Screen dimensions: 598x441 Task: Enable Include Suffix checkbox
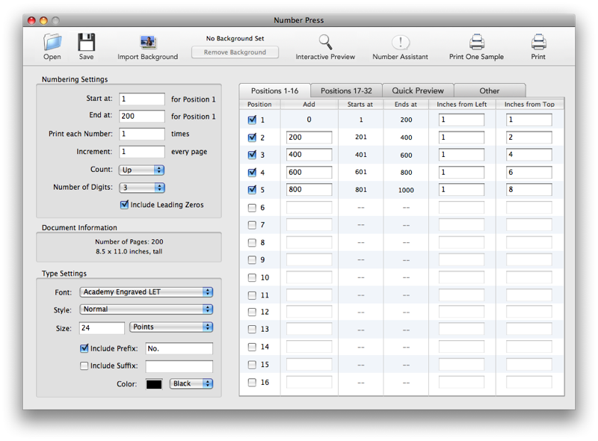pos(84,366)
